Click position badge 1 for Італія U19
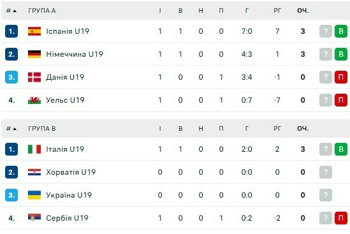 [11, 149]
